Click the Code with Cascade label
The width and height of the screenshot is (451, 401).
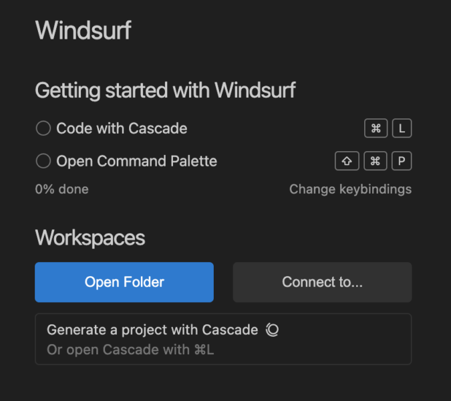[122, 128]
